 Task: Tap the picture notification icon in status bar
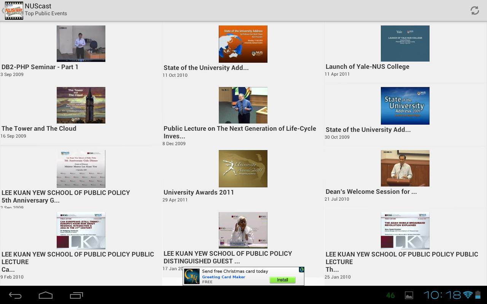[409, 295]
